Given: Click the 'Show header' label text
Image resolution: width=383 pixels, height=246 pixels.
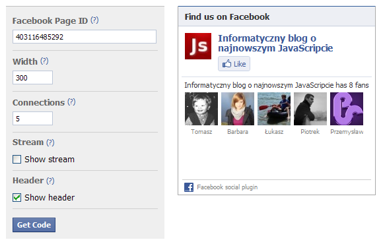Looking at the screenshot, I should point(50,197).
